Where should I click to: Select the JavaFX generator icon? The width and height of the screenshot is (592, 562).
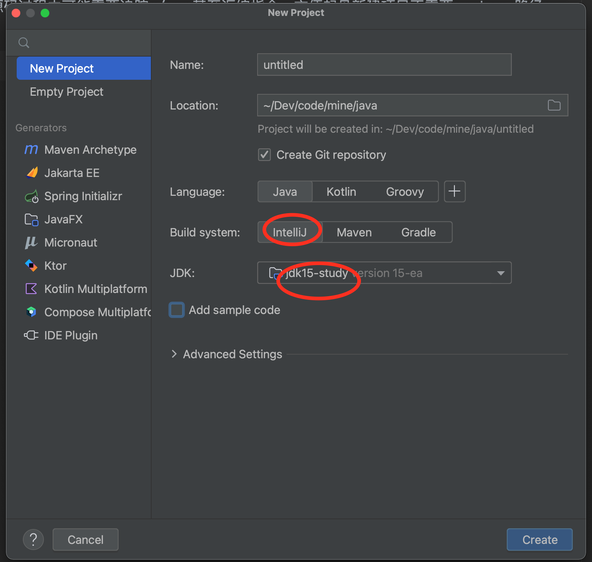32,219
